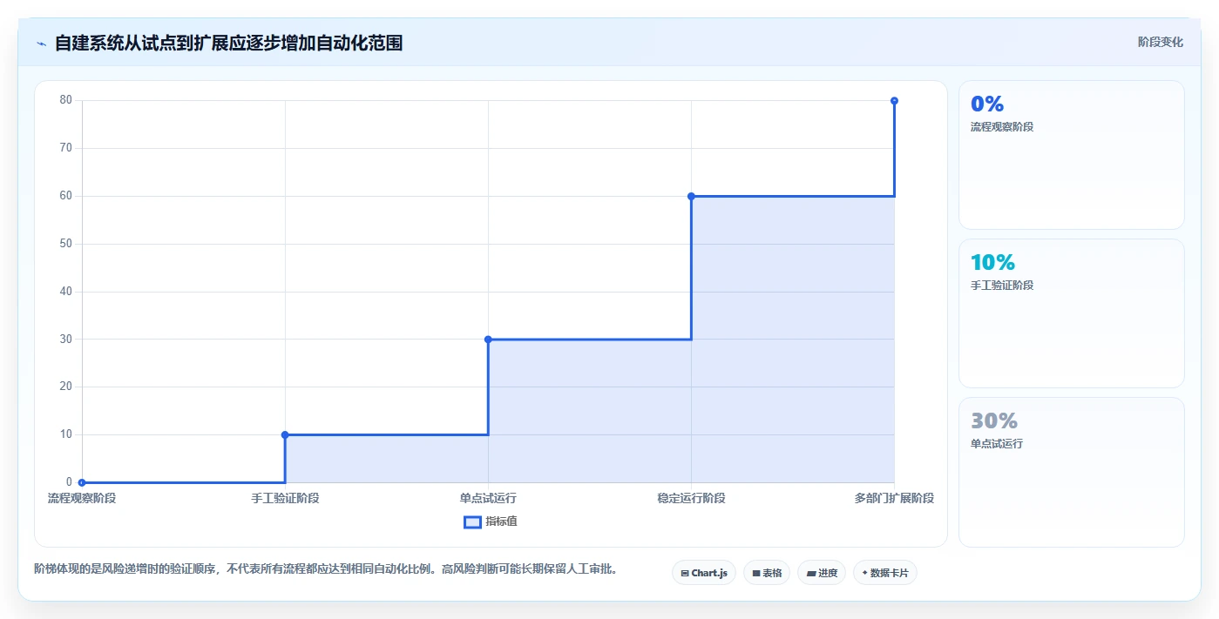Click the data point at 流程观察阶段

(x=82, y=482)
